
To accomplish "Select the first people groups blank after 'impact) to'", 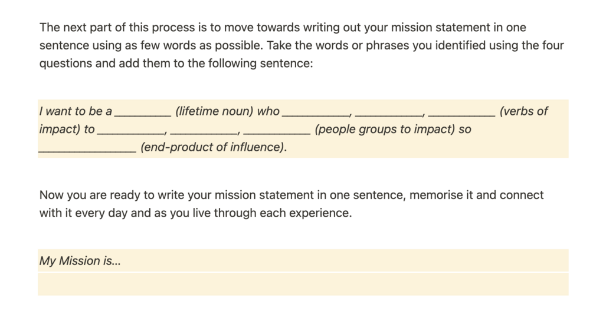I will pyautogui.click(x=130, y=130).
